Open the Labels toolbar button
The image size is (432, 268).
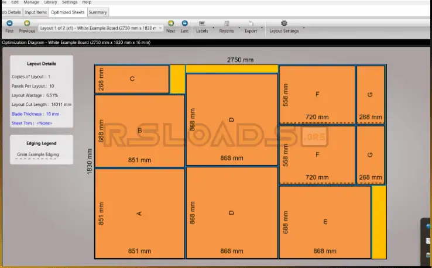click(x=201, y=26)
